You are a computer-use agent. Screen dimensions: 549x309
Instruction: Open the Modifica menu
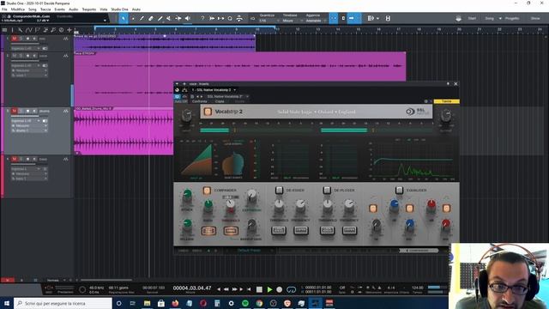[17, 9]
